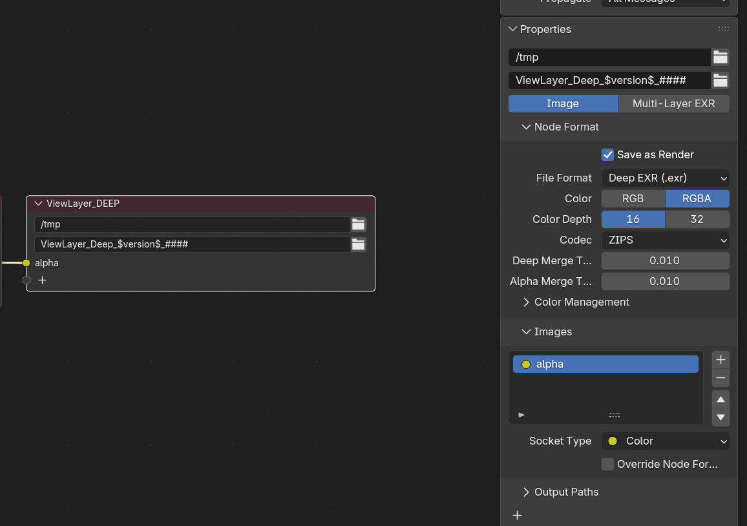
Task: Click /tmp path field in Properties panel
Action: 610,57
